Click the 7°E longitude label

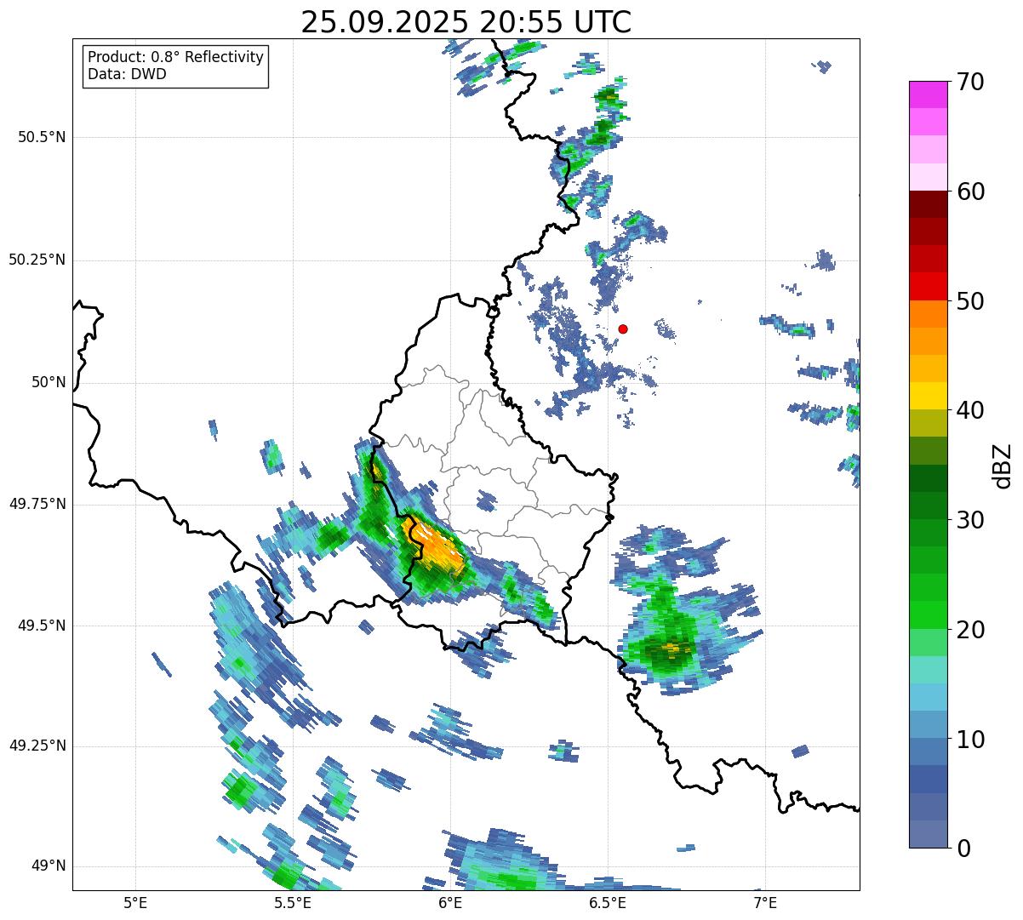point(765,902)
